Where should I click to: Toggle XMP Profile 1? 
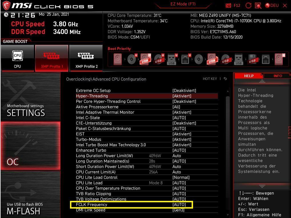pos(52,58)
